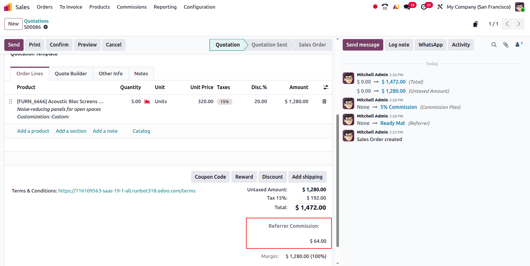The image size is (530, 266).
Task: Open followers list icon
Action: coord(519,44)
